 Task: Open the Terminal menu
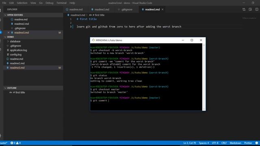61,3
